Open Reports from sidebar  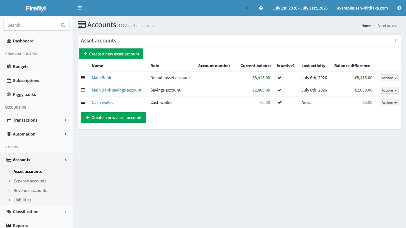pyautogui.click(x=36, y=225)
